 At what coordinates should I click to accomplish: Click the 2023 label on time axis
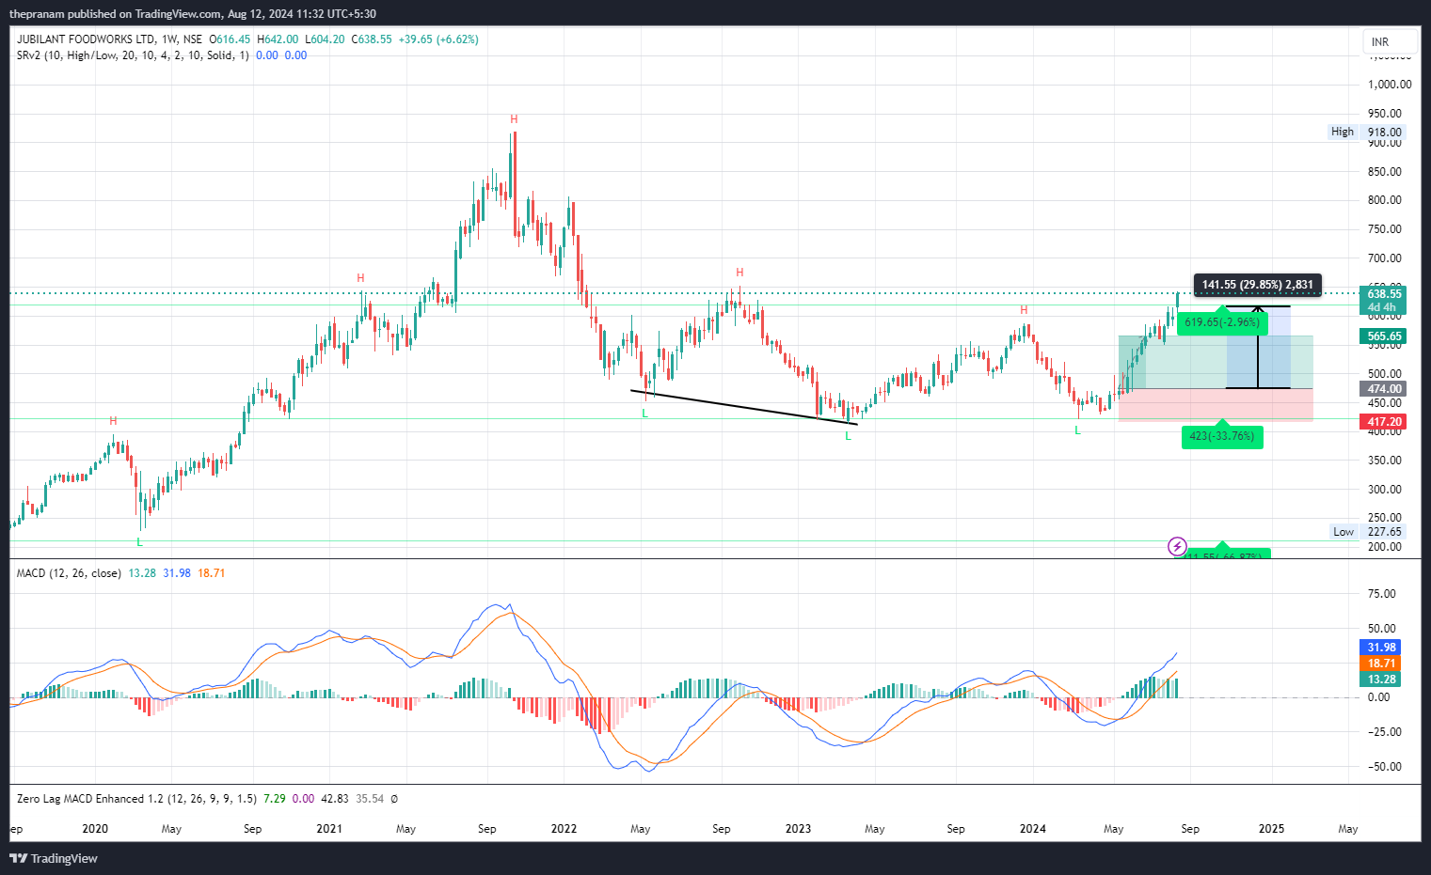pos(798,829)
